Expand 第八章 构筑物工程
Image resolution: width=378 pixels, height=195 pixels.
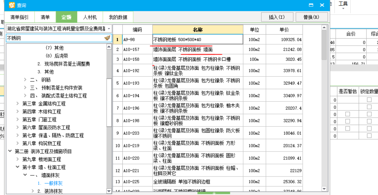17,143
